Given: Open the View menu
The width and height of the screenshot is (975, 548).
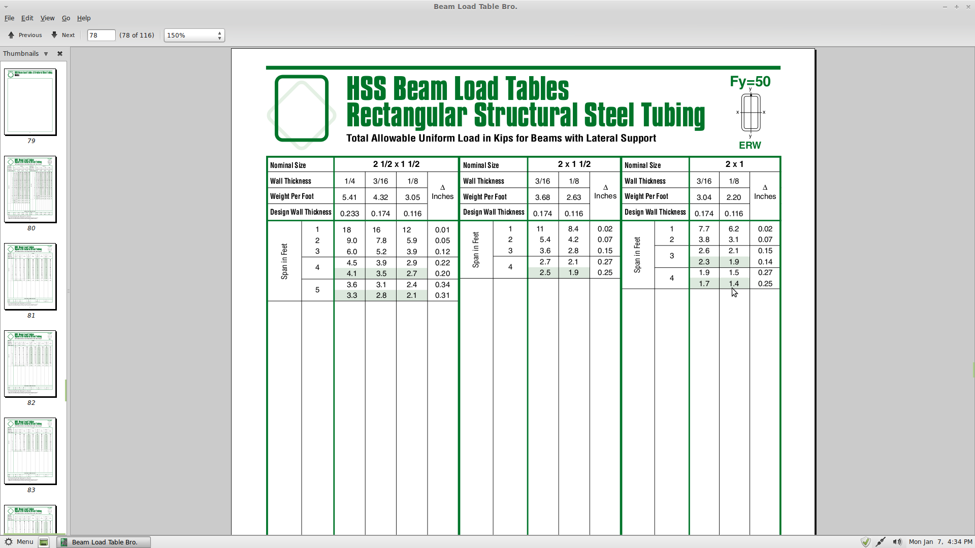Looking at the screenshot, I should [x=47, y=18].
